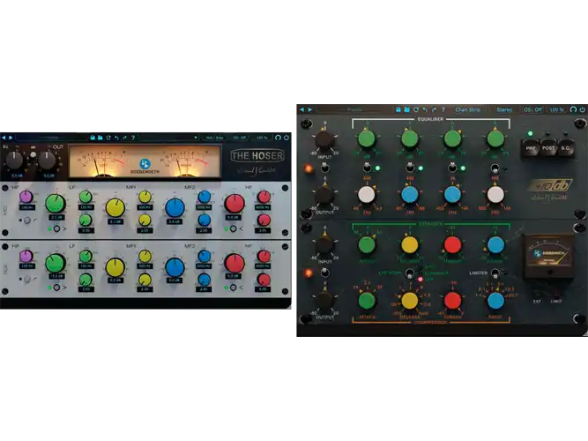
Task: Click Mid row large blue MF2 gain knob
Action: click(x=175, y=208)
